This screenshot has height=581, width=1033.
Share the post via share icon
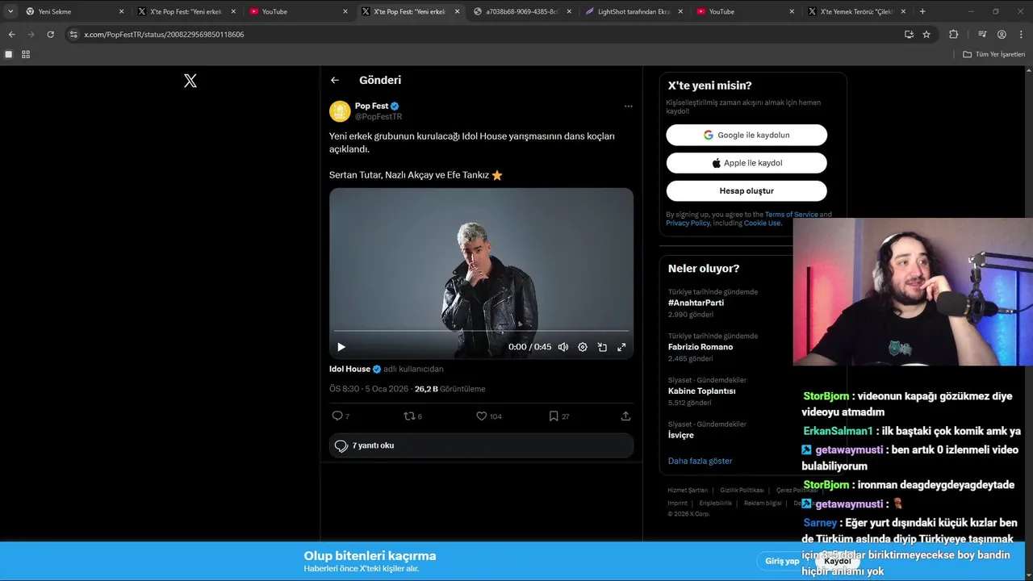(625, 416)
